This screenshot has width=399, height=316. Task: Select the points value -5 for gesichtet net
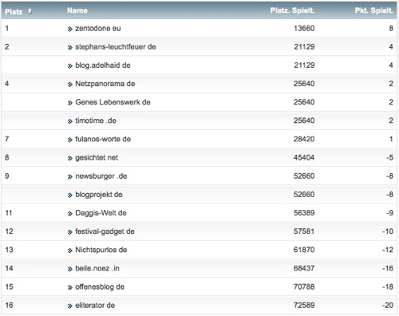(390, 158)
